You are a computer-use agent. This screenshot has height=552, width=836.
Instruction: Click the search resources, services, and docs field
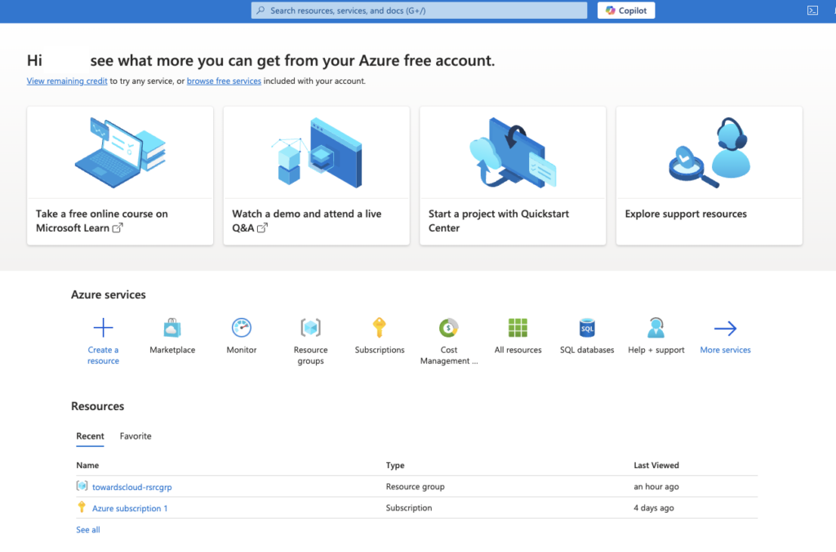tap(419, 10)
